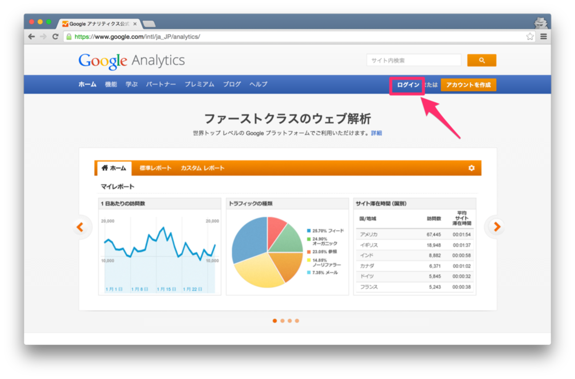This screenshot has width=575, height=379.
Task: Click the 1月15日 date label on chart
Action: click(166, 289)
